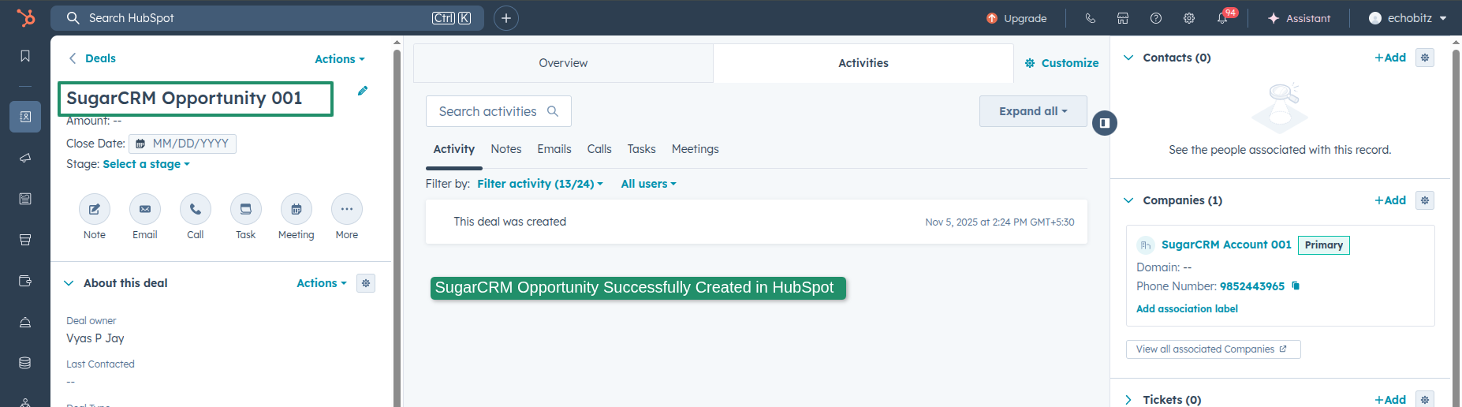1462x407 pixels.
Task: Schedule a Meeting for this deal
Action: tap(297, 209)
